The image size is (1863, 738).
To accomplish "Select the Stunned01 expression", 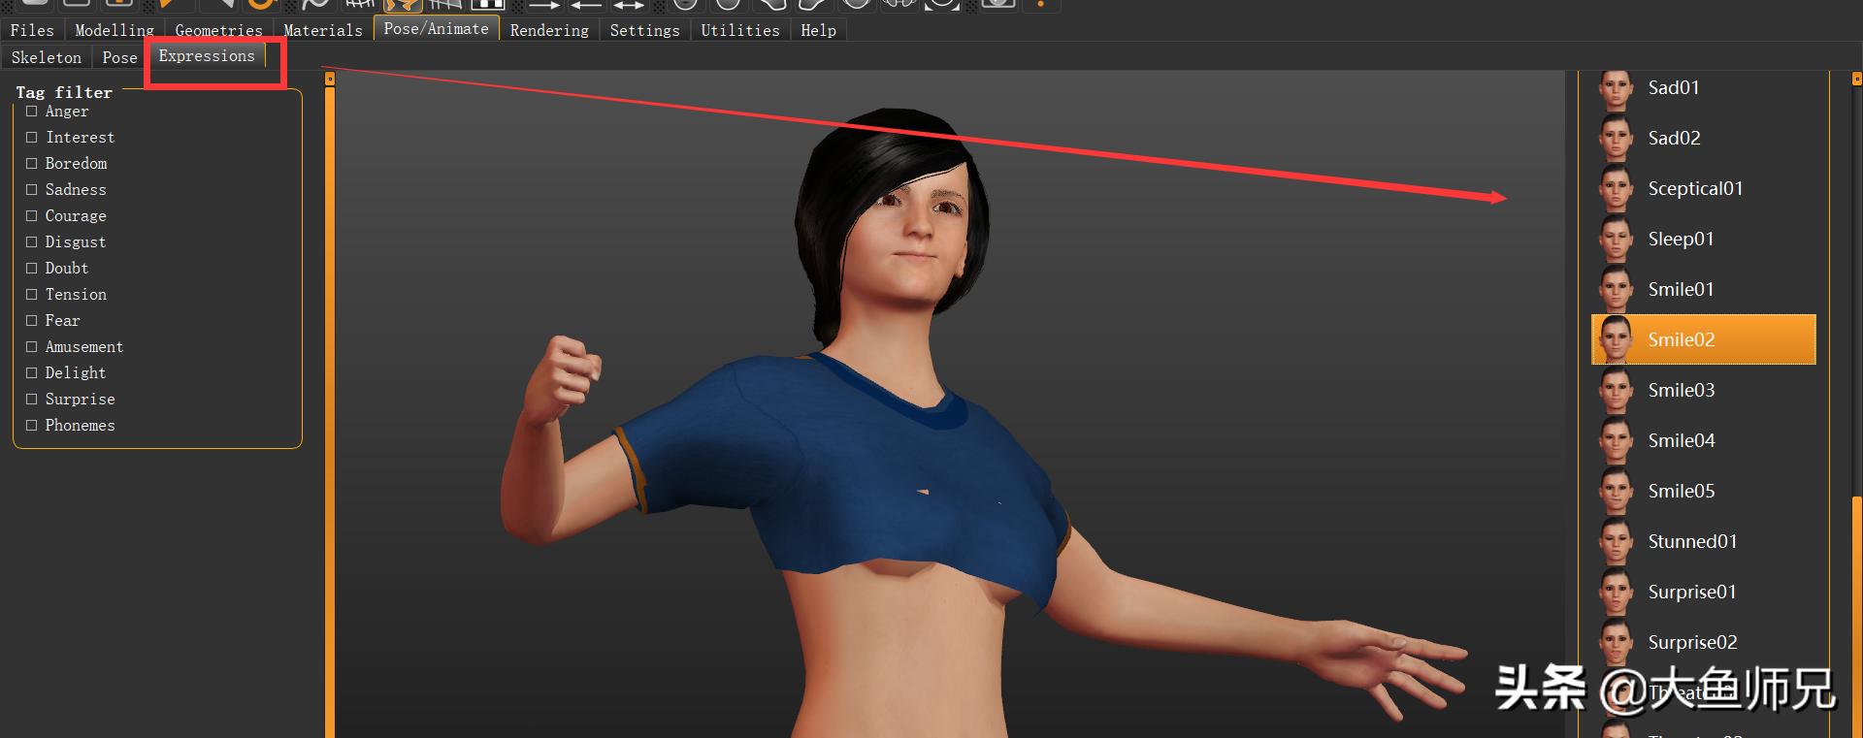I will [x=1704, y=542].
